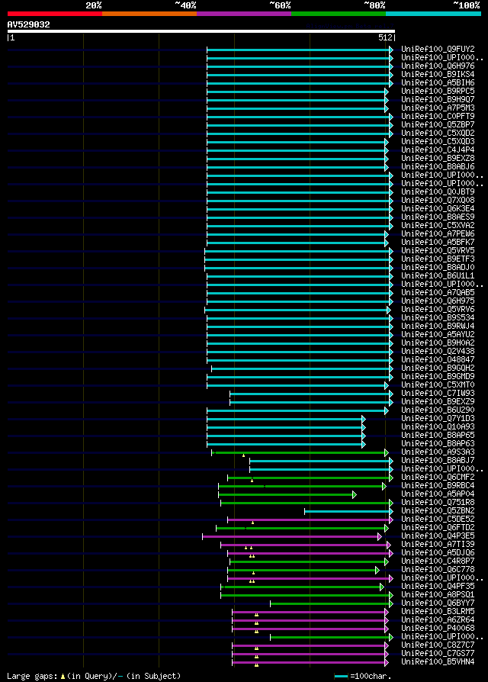Select hit label UniRef100_C5XQD3
Screen dimensions: 488x682
[438, 142]
